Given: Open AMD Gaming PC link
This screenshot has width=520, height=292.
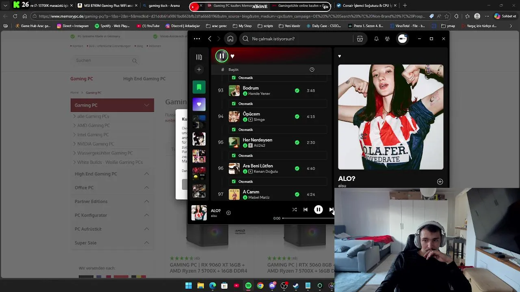Looking at the screenshot, I should click(x=93, y=125).
